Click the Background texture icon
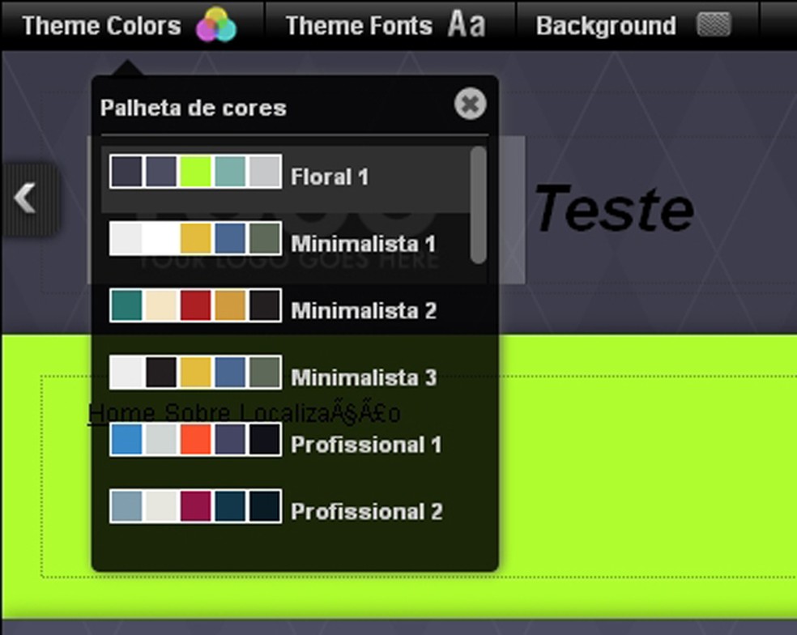 pos(714,25)
